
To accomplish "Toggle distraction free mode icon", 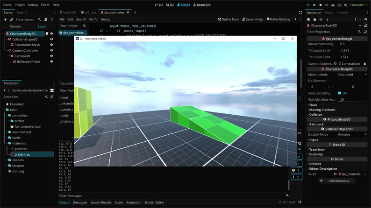I will pyautogui.click(x=300, y=12).
